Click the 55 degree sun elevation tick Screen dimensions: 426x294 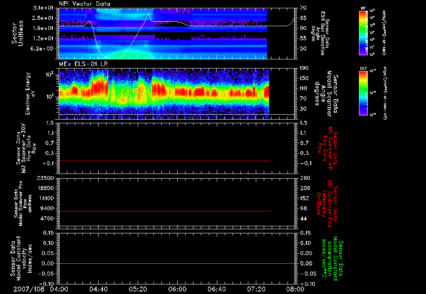tap(303, 39)
